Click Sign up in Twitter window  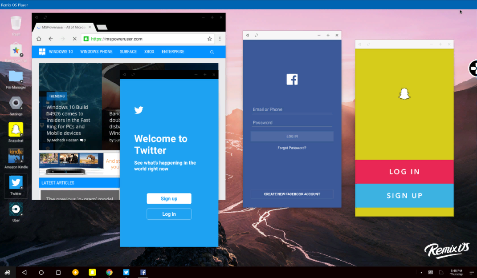pos(169,199)
